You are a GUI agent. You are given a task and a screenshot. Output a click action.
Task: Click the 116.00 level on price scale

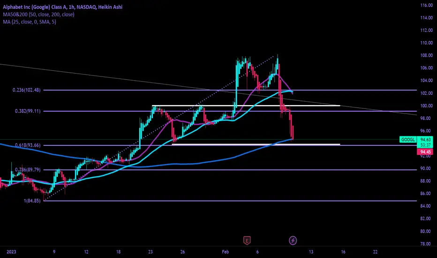click(426, 5)
